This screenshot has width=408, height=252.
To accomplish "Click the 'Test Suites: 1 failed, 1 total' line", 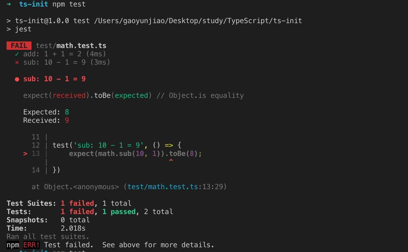I will coord(69,203).
